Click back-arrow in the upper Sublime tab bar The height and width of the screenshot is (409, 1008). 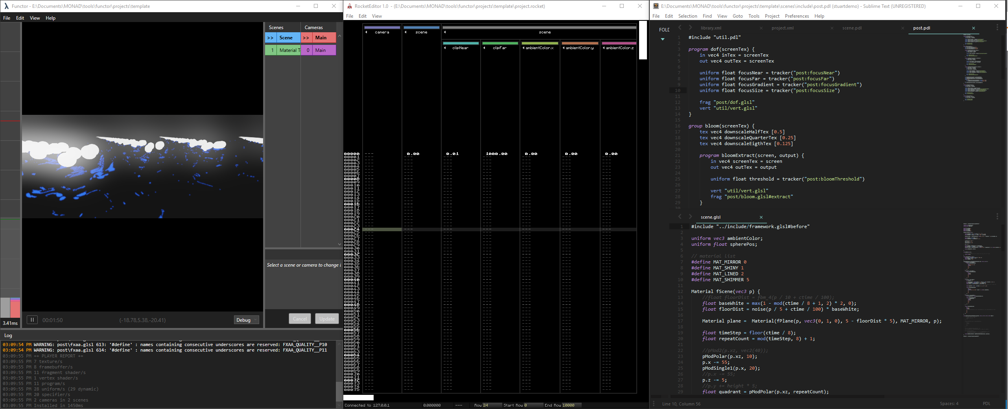pos(680,28)
